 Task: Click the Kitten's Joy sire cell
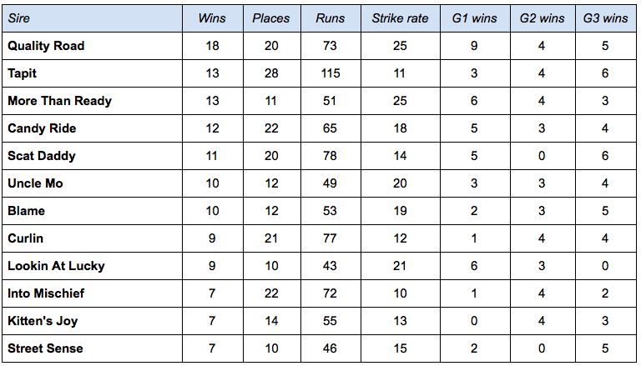43,321
